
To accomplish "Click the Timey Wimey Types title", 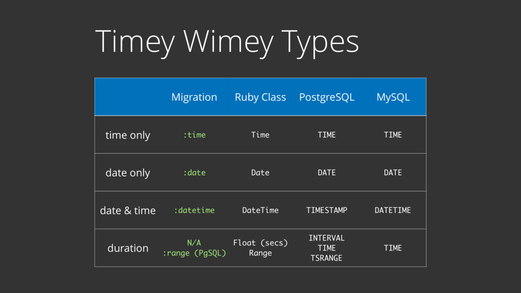I will (227, 42).
